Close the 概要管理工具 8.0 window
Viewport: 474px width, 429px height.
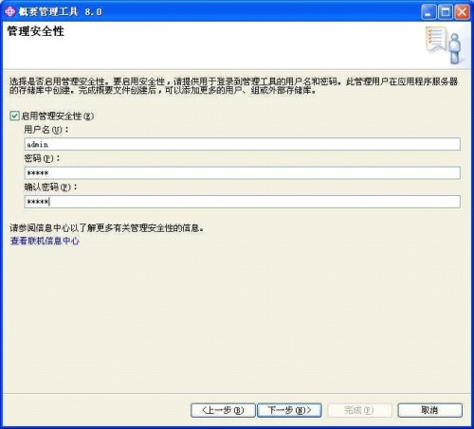pos(462,12)
